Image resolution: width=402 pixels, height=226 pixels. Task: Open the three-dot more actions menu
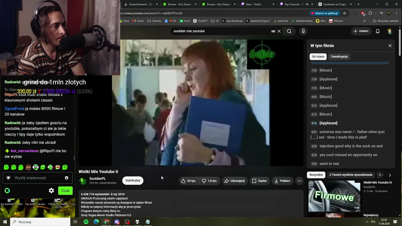(x=299, y=181)
